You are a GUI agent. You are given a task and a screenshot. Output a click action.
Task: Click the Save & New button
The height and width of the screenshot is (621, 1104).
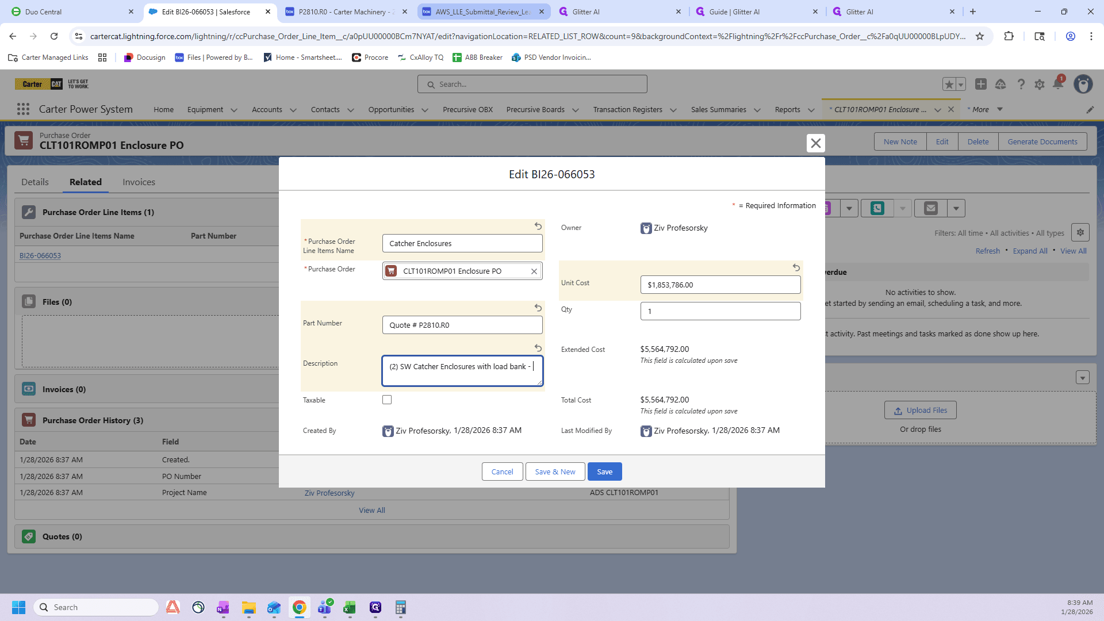tap(555, 471)
